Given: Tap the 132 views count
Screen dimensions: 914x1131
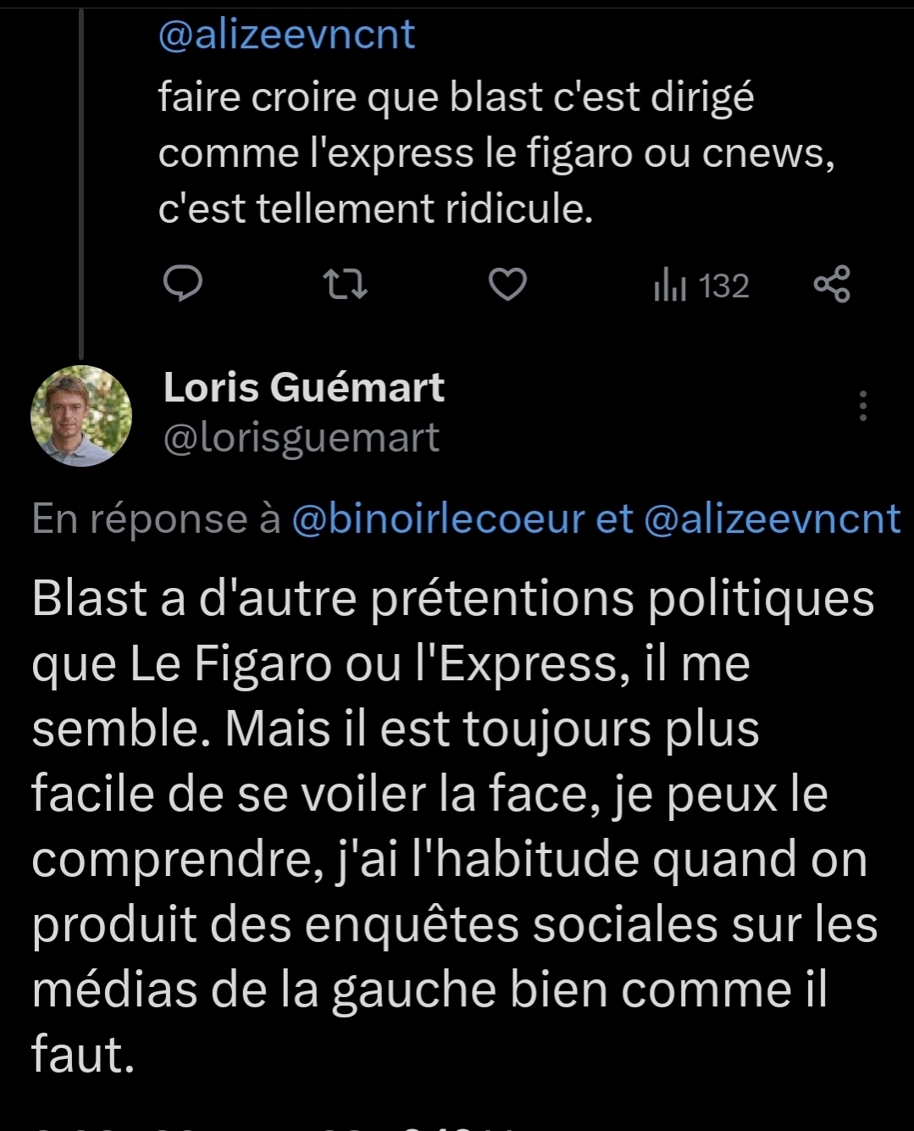Looking at the screenshot, I should click(724, 286).
